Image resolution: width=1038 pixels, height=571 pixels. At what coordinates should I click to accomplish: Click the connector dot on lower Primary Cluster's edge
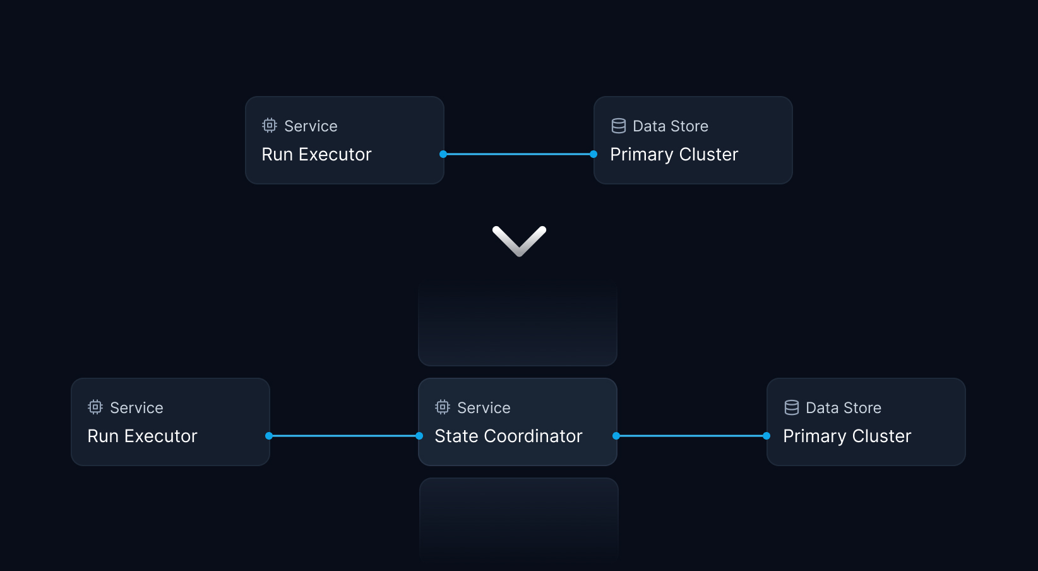pos(767,436)
